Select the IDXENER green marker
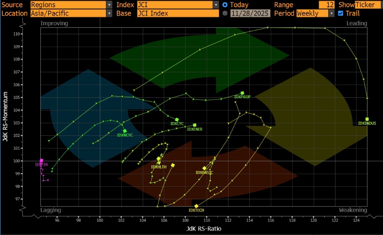Screen dimensions: 383x235 195,125
